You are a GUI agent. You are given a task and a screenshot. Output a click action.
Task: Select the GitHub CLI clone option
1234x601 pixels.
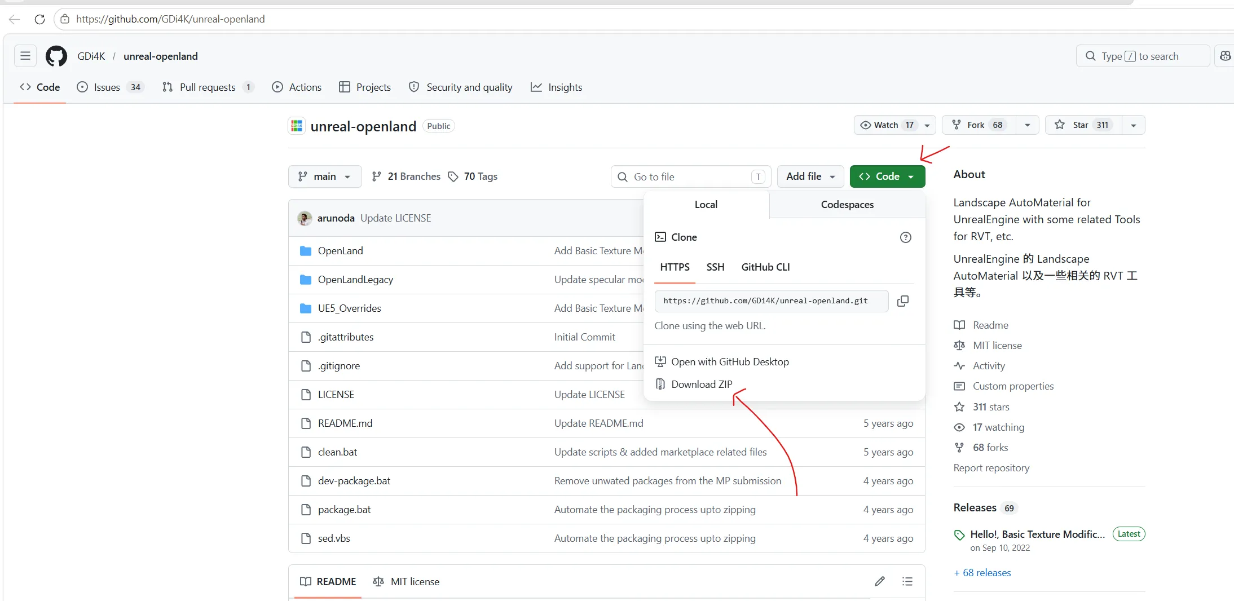765,267
